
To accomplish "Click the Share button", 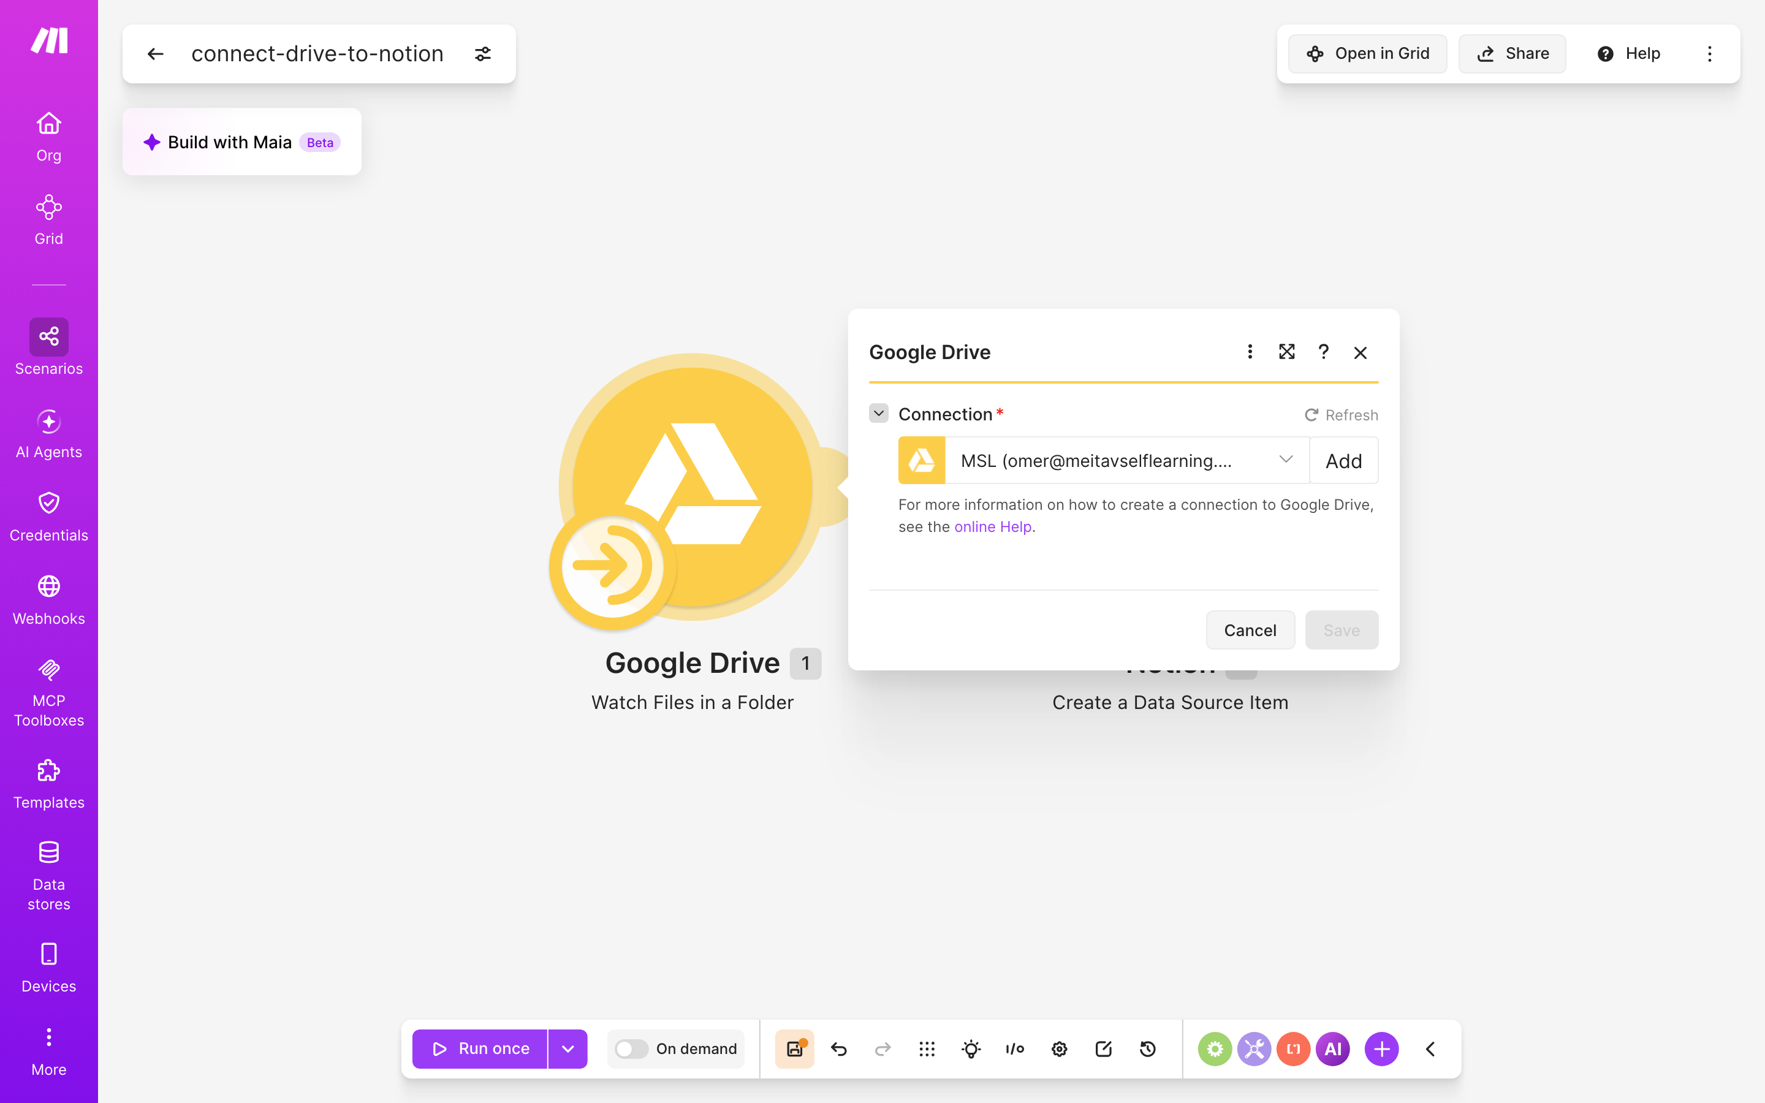I will (1512, 54).
